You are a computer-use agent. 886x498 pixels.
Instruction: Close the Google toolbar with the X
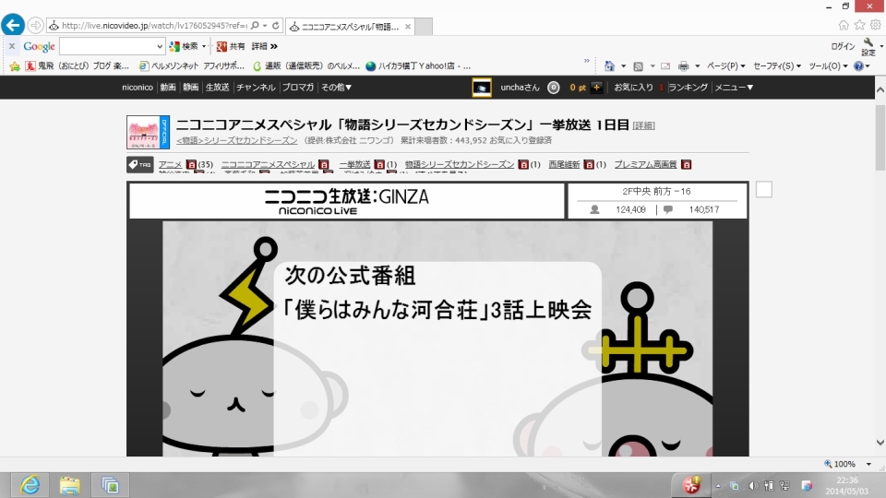tap(12, 46)
